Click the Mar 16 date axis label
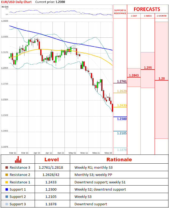The image size is (169, 208). tap(13, 153)
